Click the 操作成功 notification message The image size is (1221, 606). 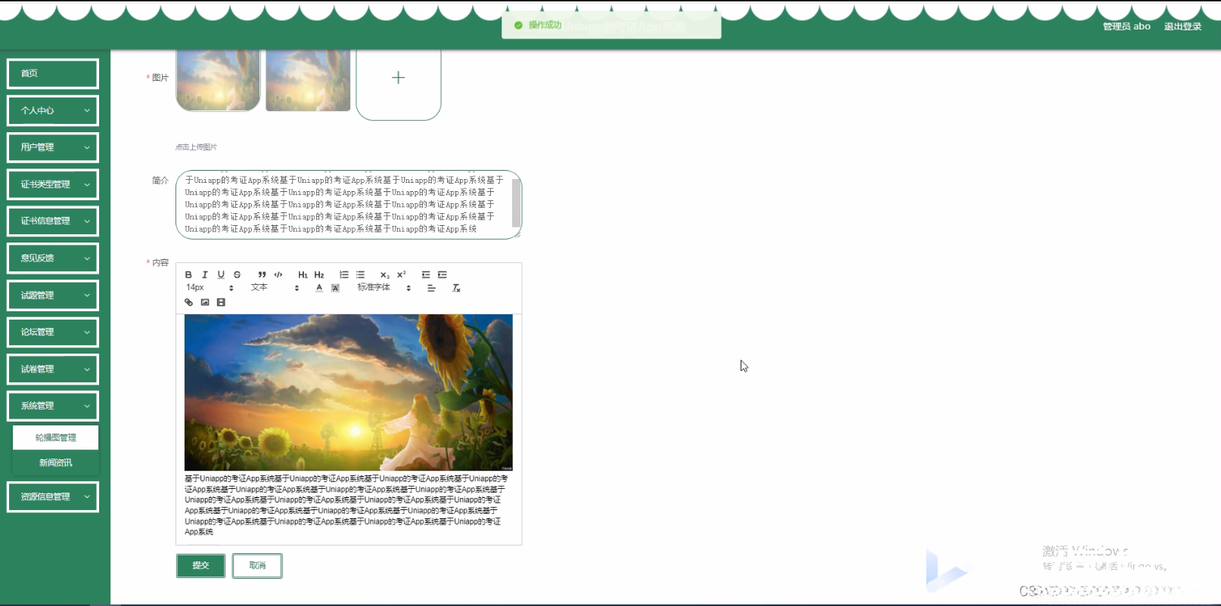(x=611, y=26)
